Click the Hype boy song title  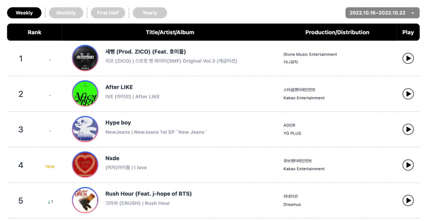point(118,123)
